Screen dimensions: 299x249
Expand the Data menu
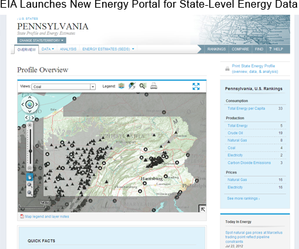tap(48, 49)
